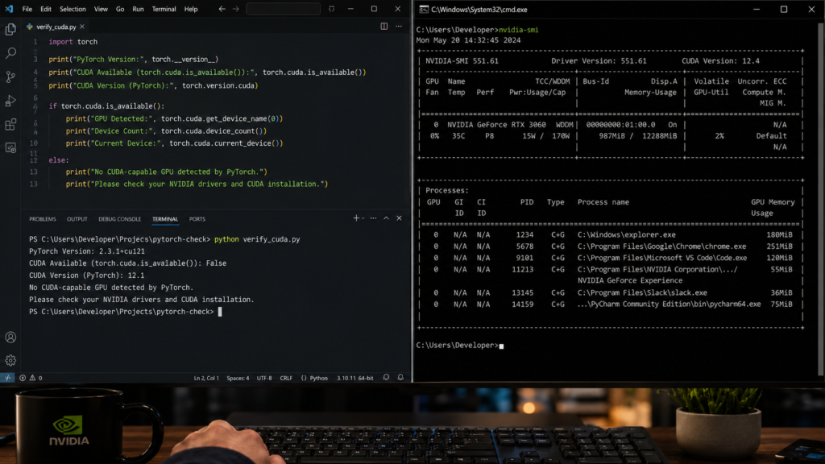
Task: Switch to the PORTS panel tab
Action: [x=197, y=219]
